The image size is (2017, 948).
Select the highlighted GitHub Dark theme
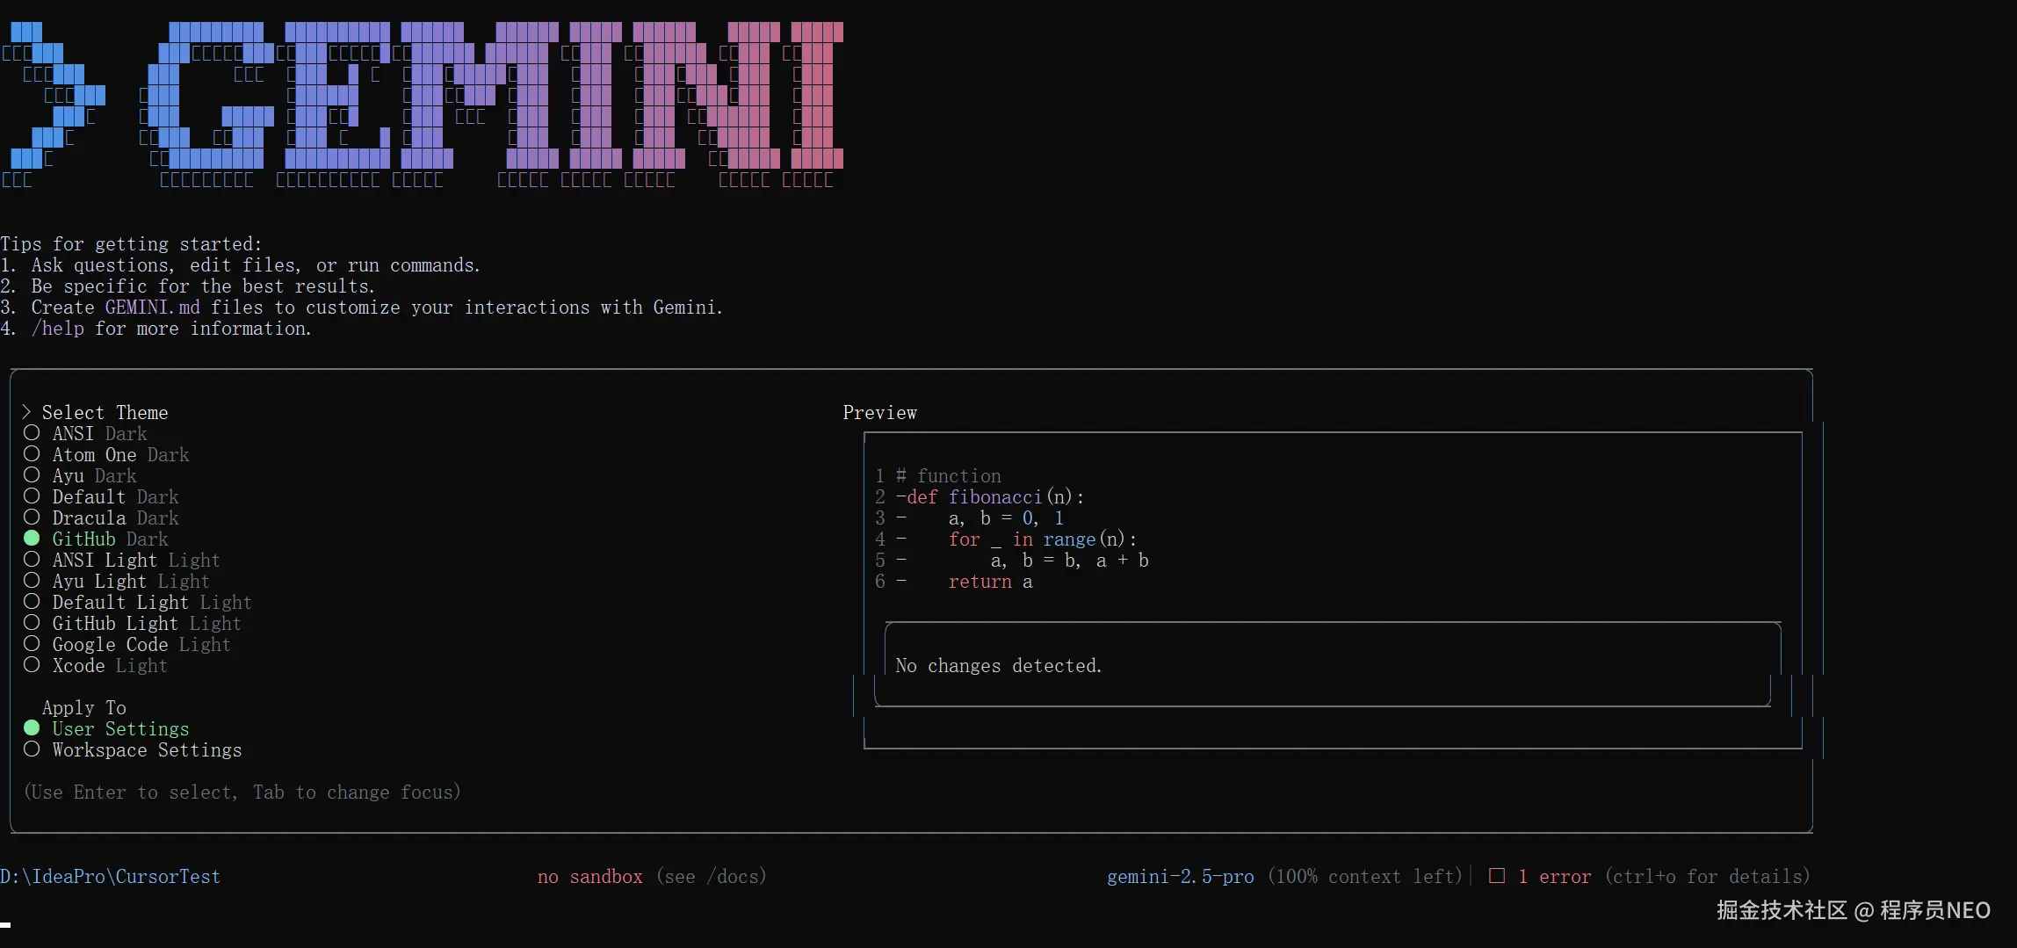point(97,539)
